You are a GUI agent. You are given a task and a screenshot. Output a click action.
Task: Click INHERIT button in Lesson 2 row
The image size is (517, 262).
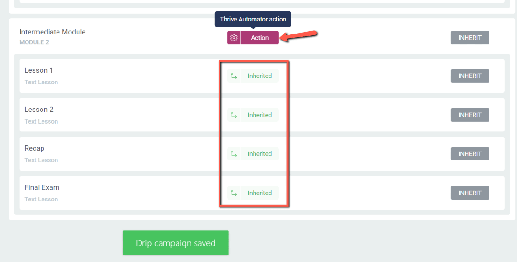point(470,115)
